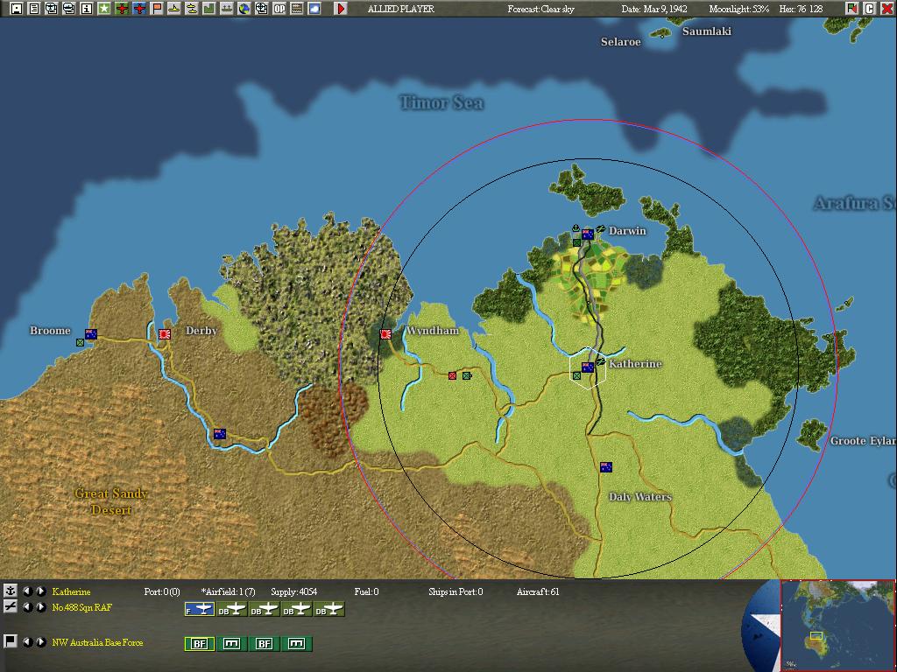
Task: Open the NW Australia Base Force link
Action: (97, 642)
